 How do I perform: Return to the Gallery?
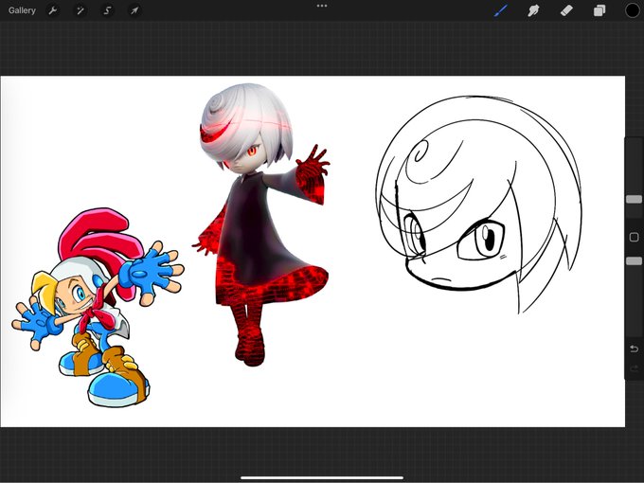[x=22, y=10]
